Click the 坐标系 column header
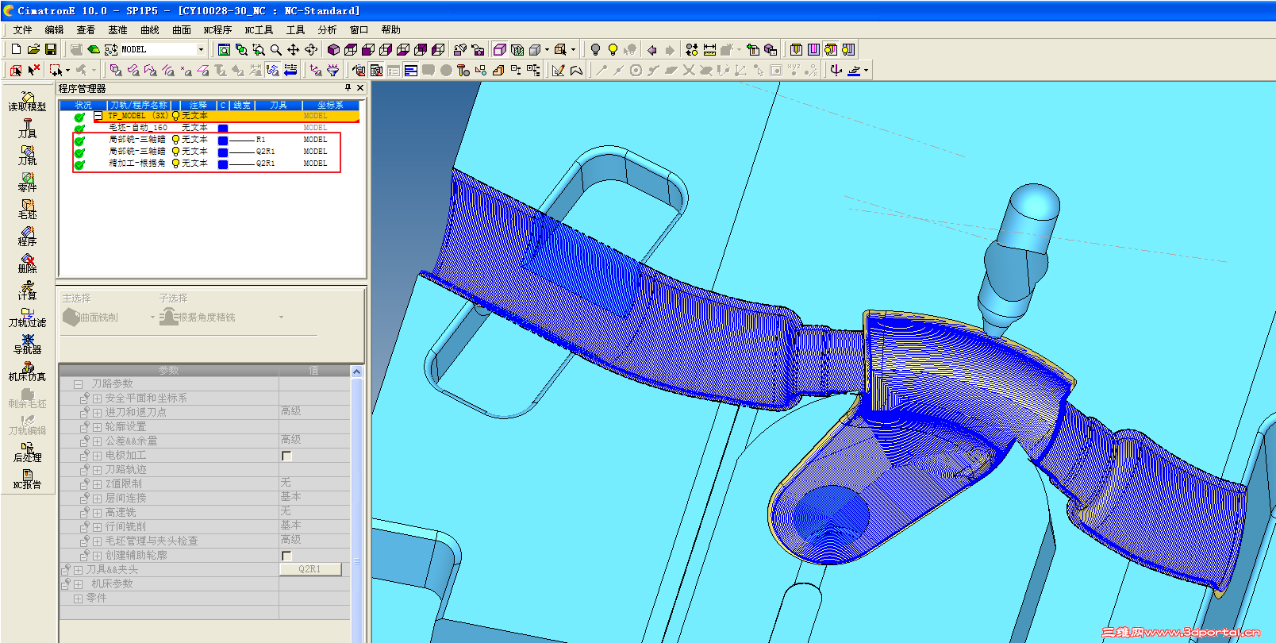The image size is (1276, 643). (x=330, y=105)
